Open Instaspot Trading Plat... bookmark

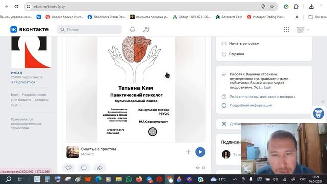266,17
